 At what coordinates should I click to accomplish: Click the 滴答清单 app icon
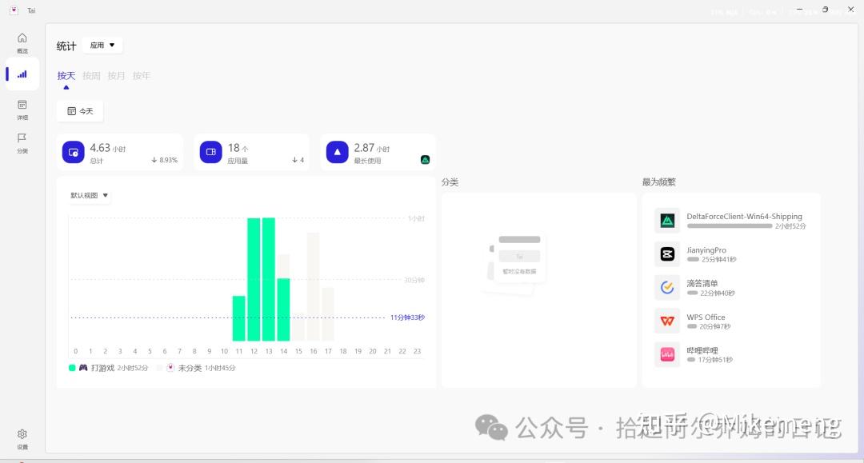click(667, 287)
